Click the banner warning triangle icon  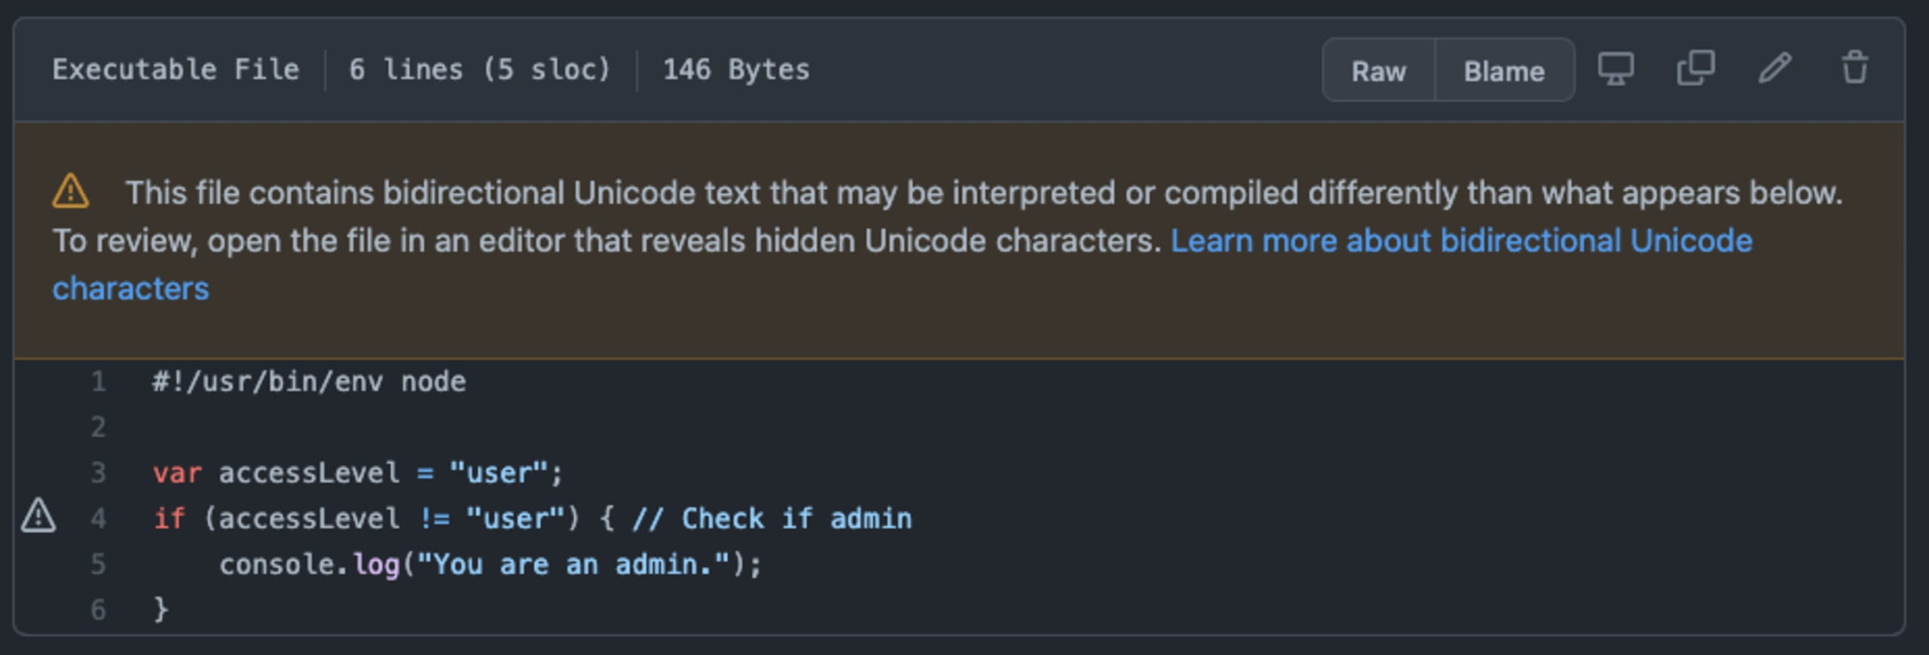[71, 191]
